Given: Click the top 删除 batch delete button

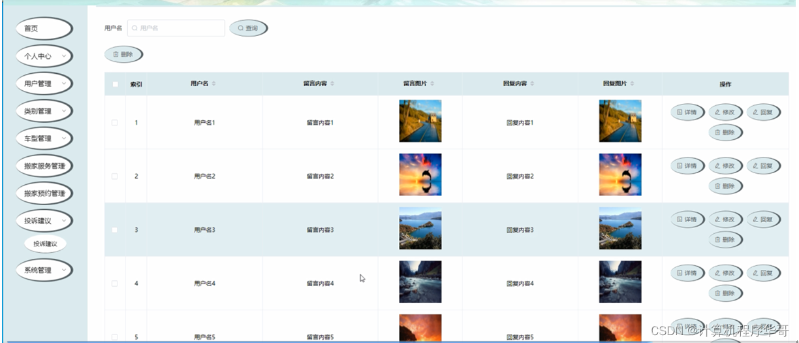Looking at the screenshot, I should (x=123, y=55).
